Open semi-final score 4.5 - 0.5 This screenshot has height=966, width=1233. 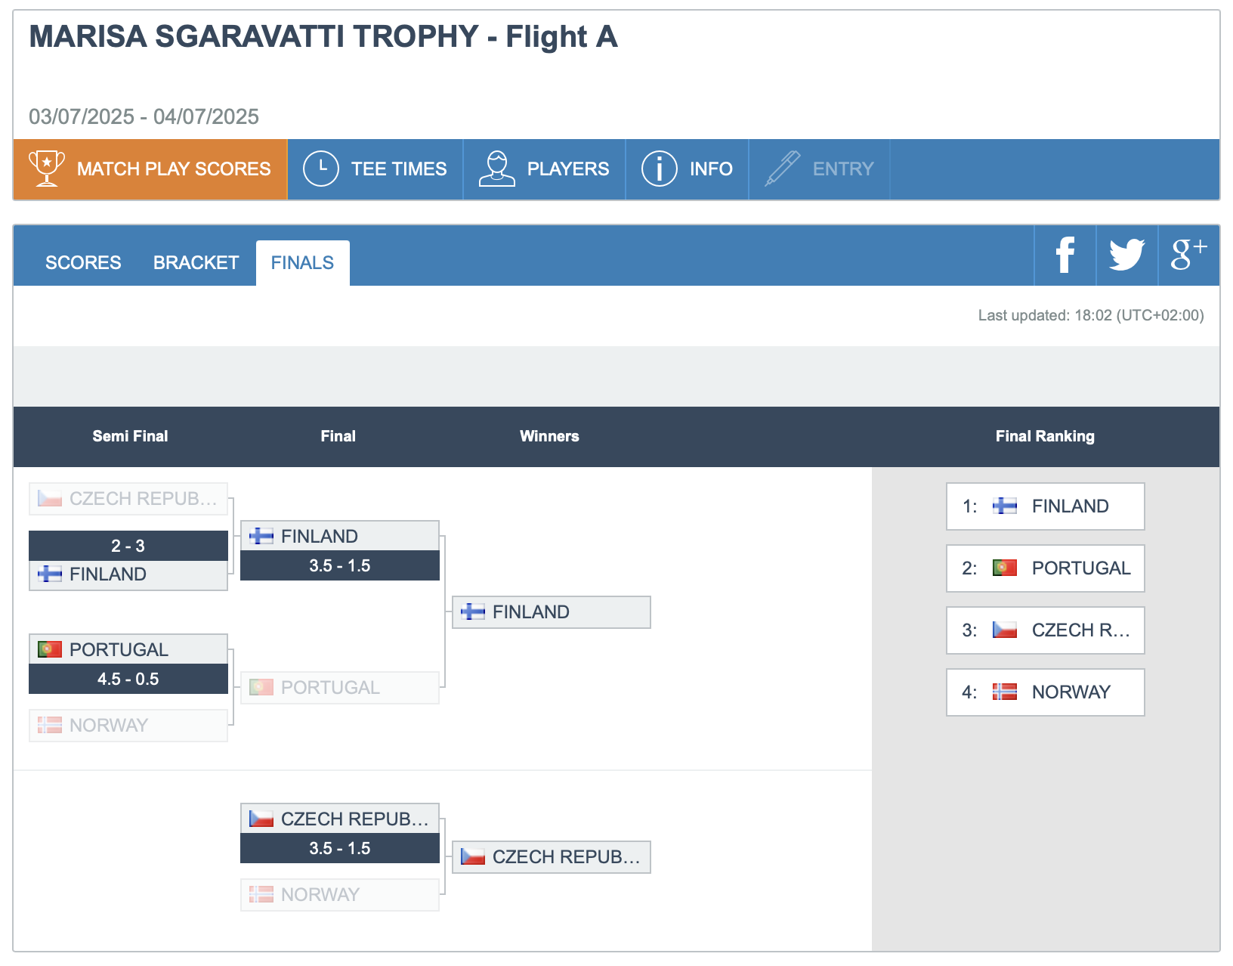128,679
